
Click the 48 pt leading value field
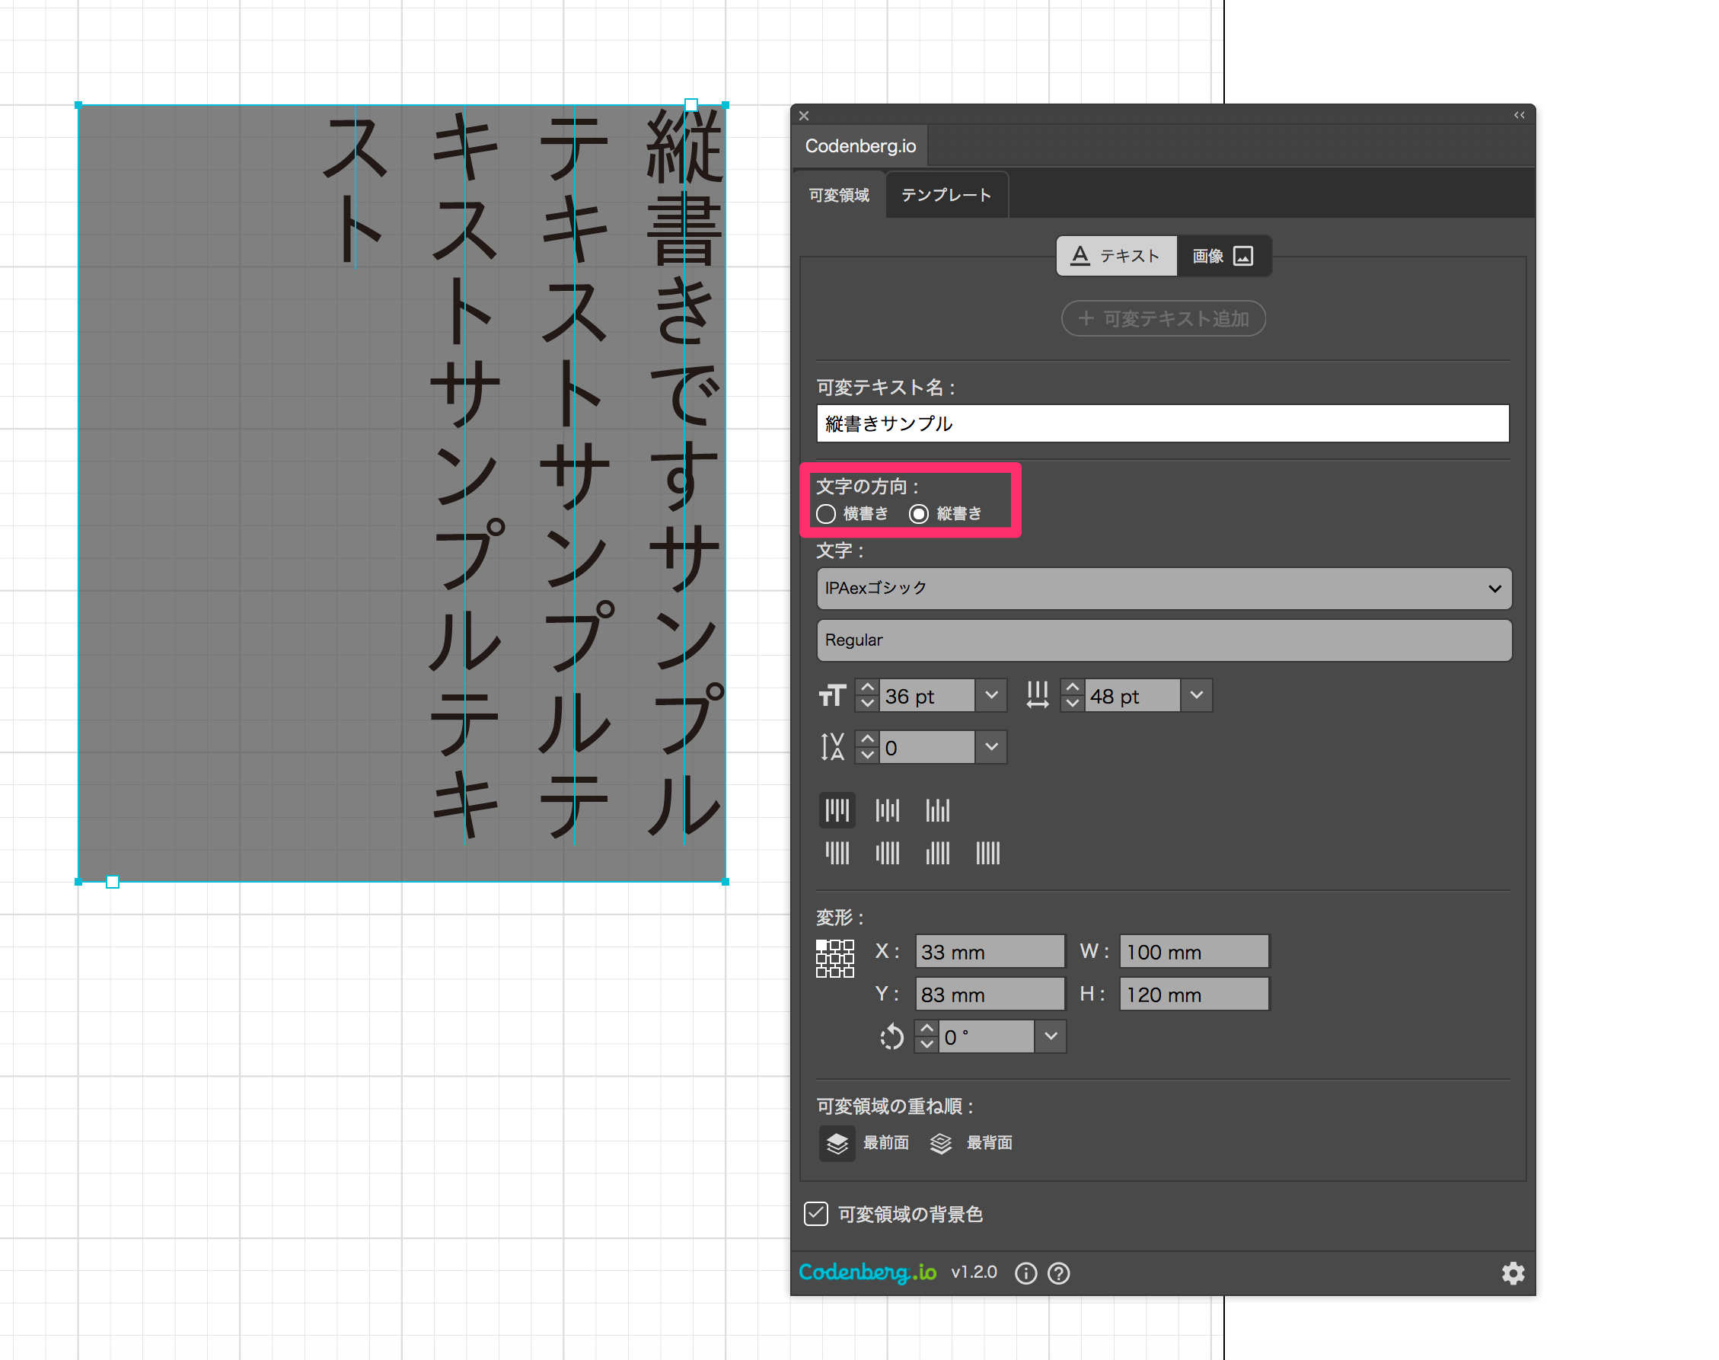click(x=1133, y=696)
